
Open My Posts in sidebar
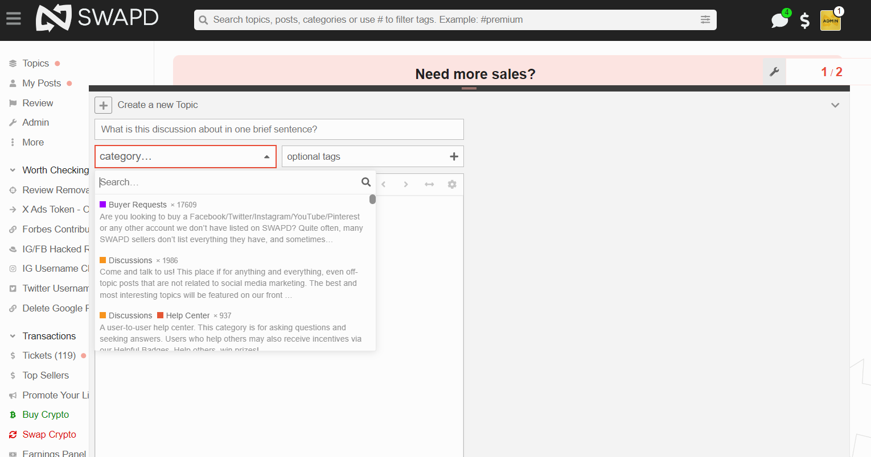coord(42,83)
